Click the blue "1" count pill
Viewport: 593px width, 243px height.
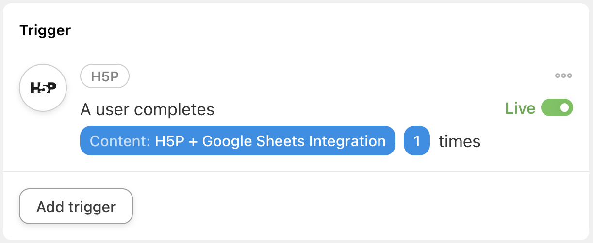416,141
